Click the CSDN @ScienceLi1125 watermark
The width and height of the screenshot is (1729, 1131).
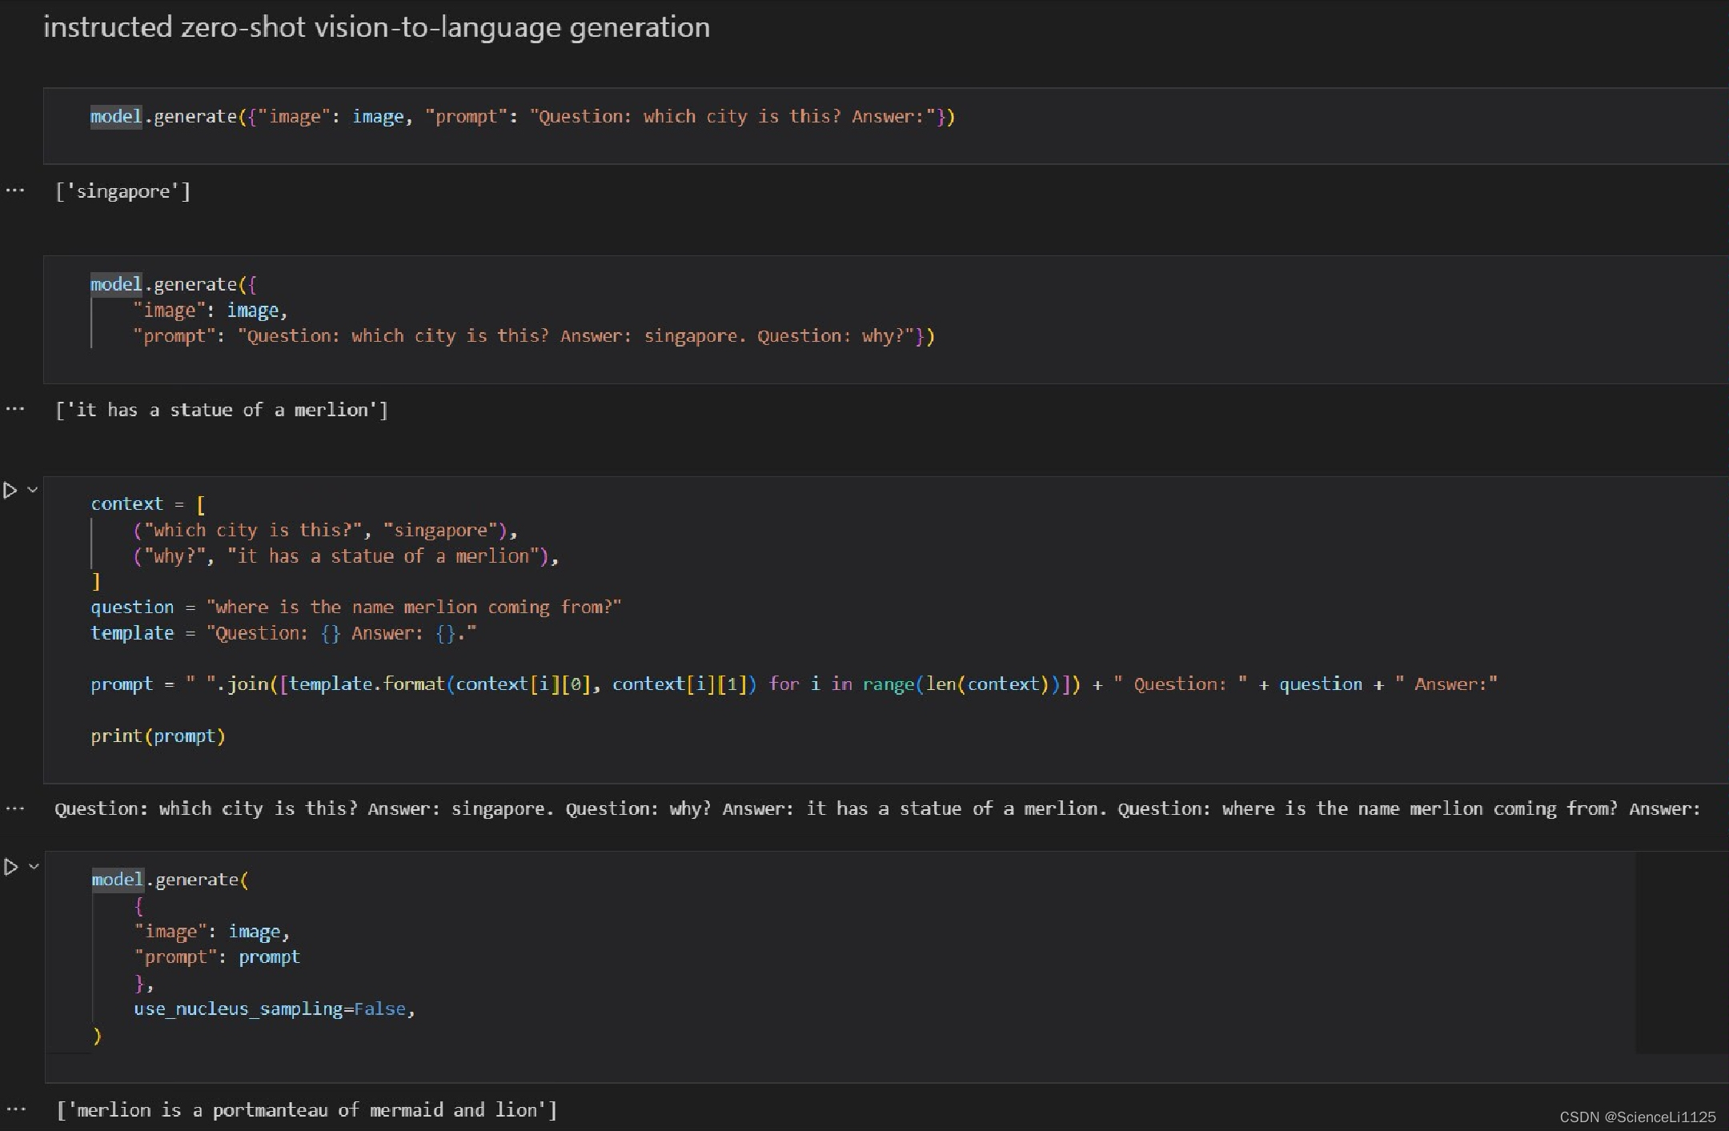coord(1637,1117)
